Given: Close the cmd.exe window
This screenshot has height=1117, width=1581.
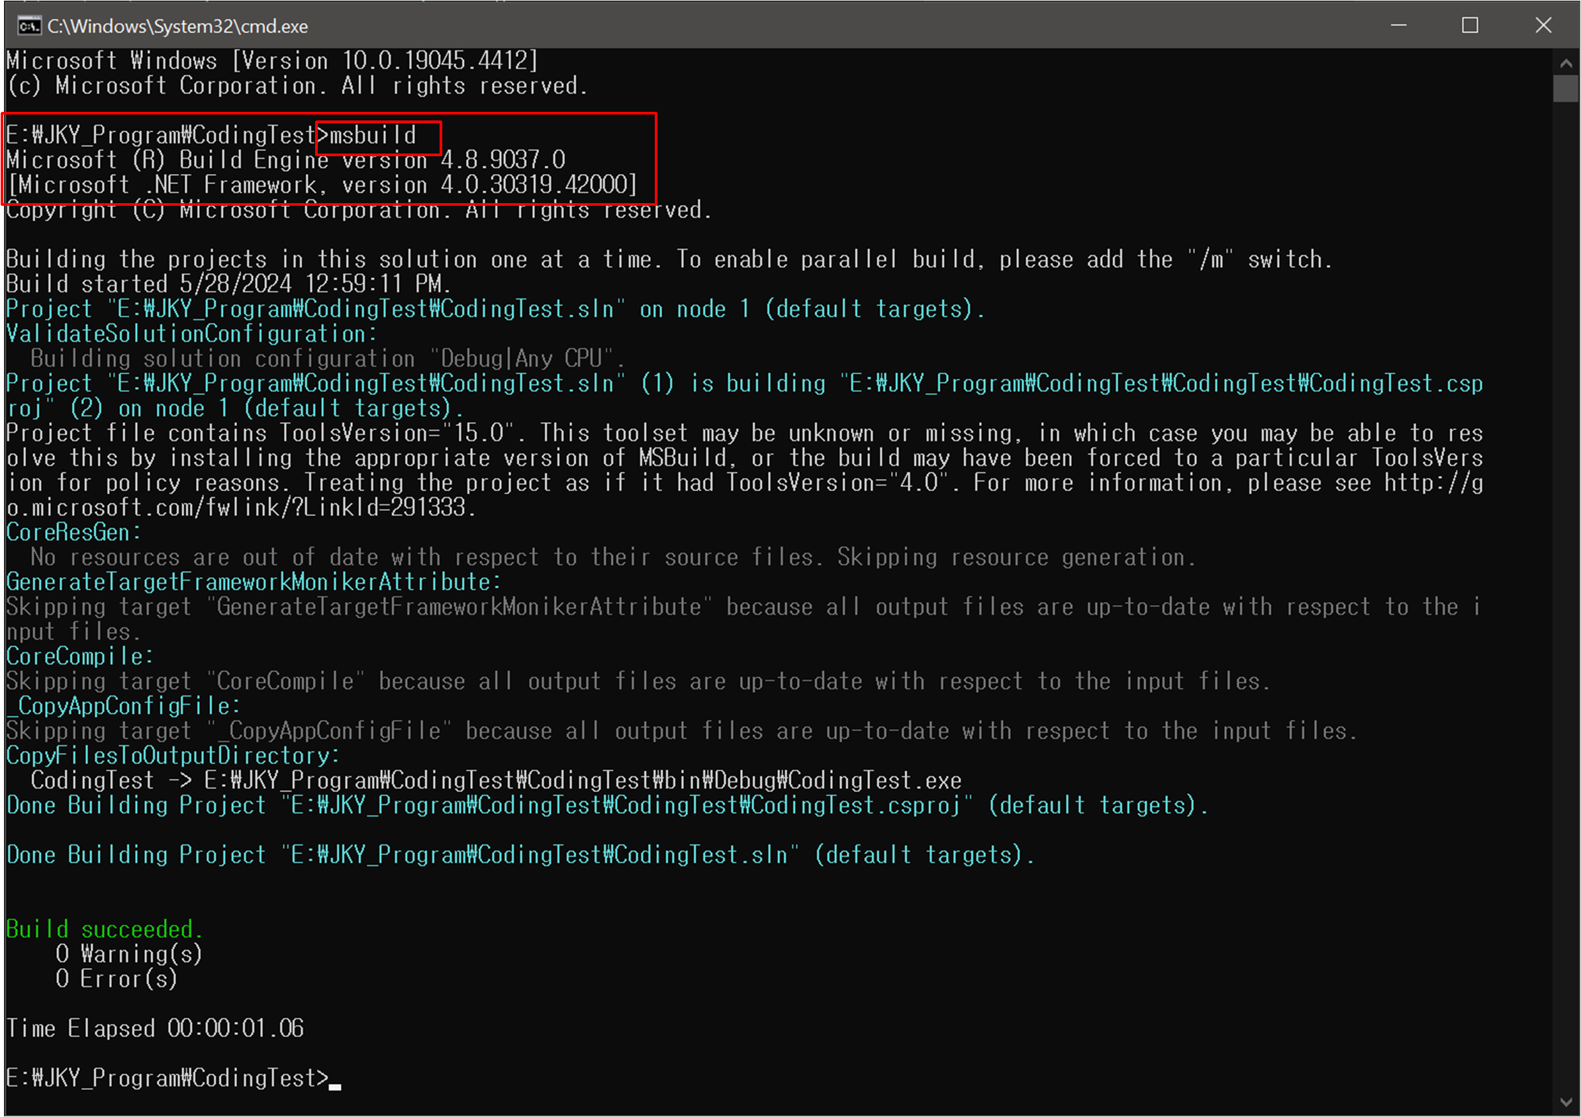Looking at the screenshot, I should (x=1544, y=25).
